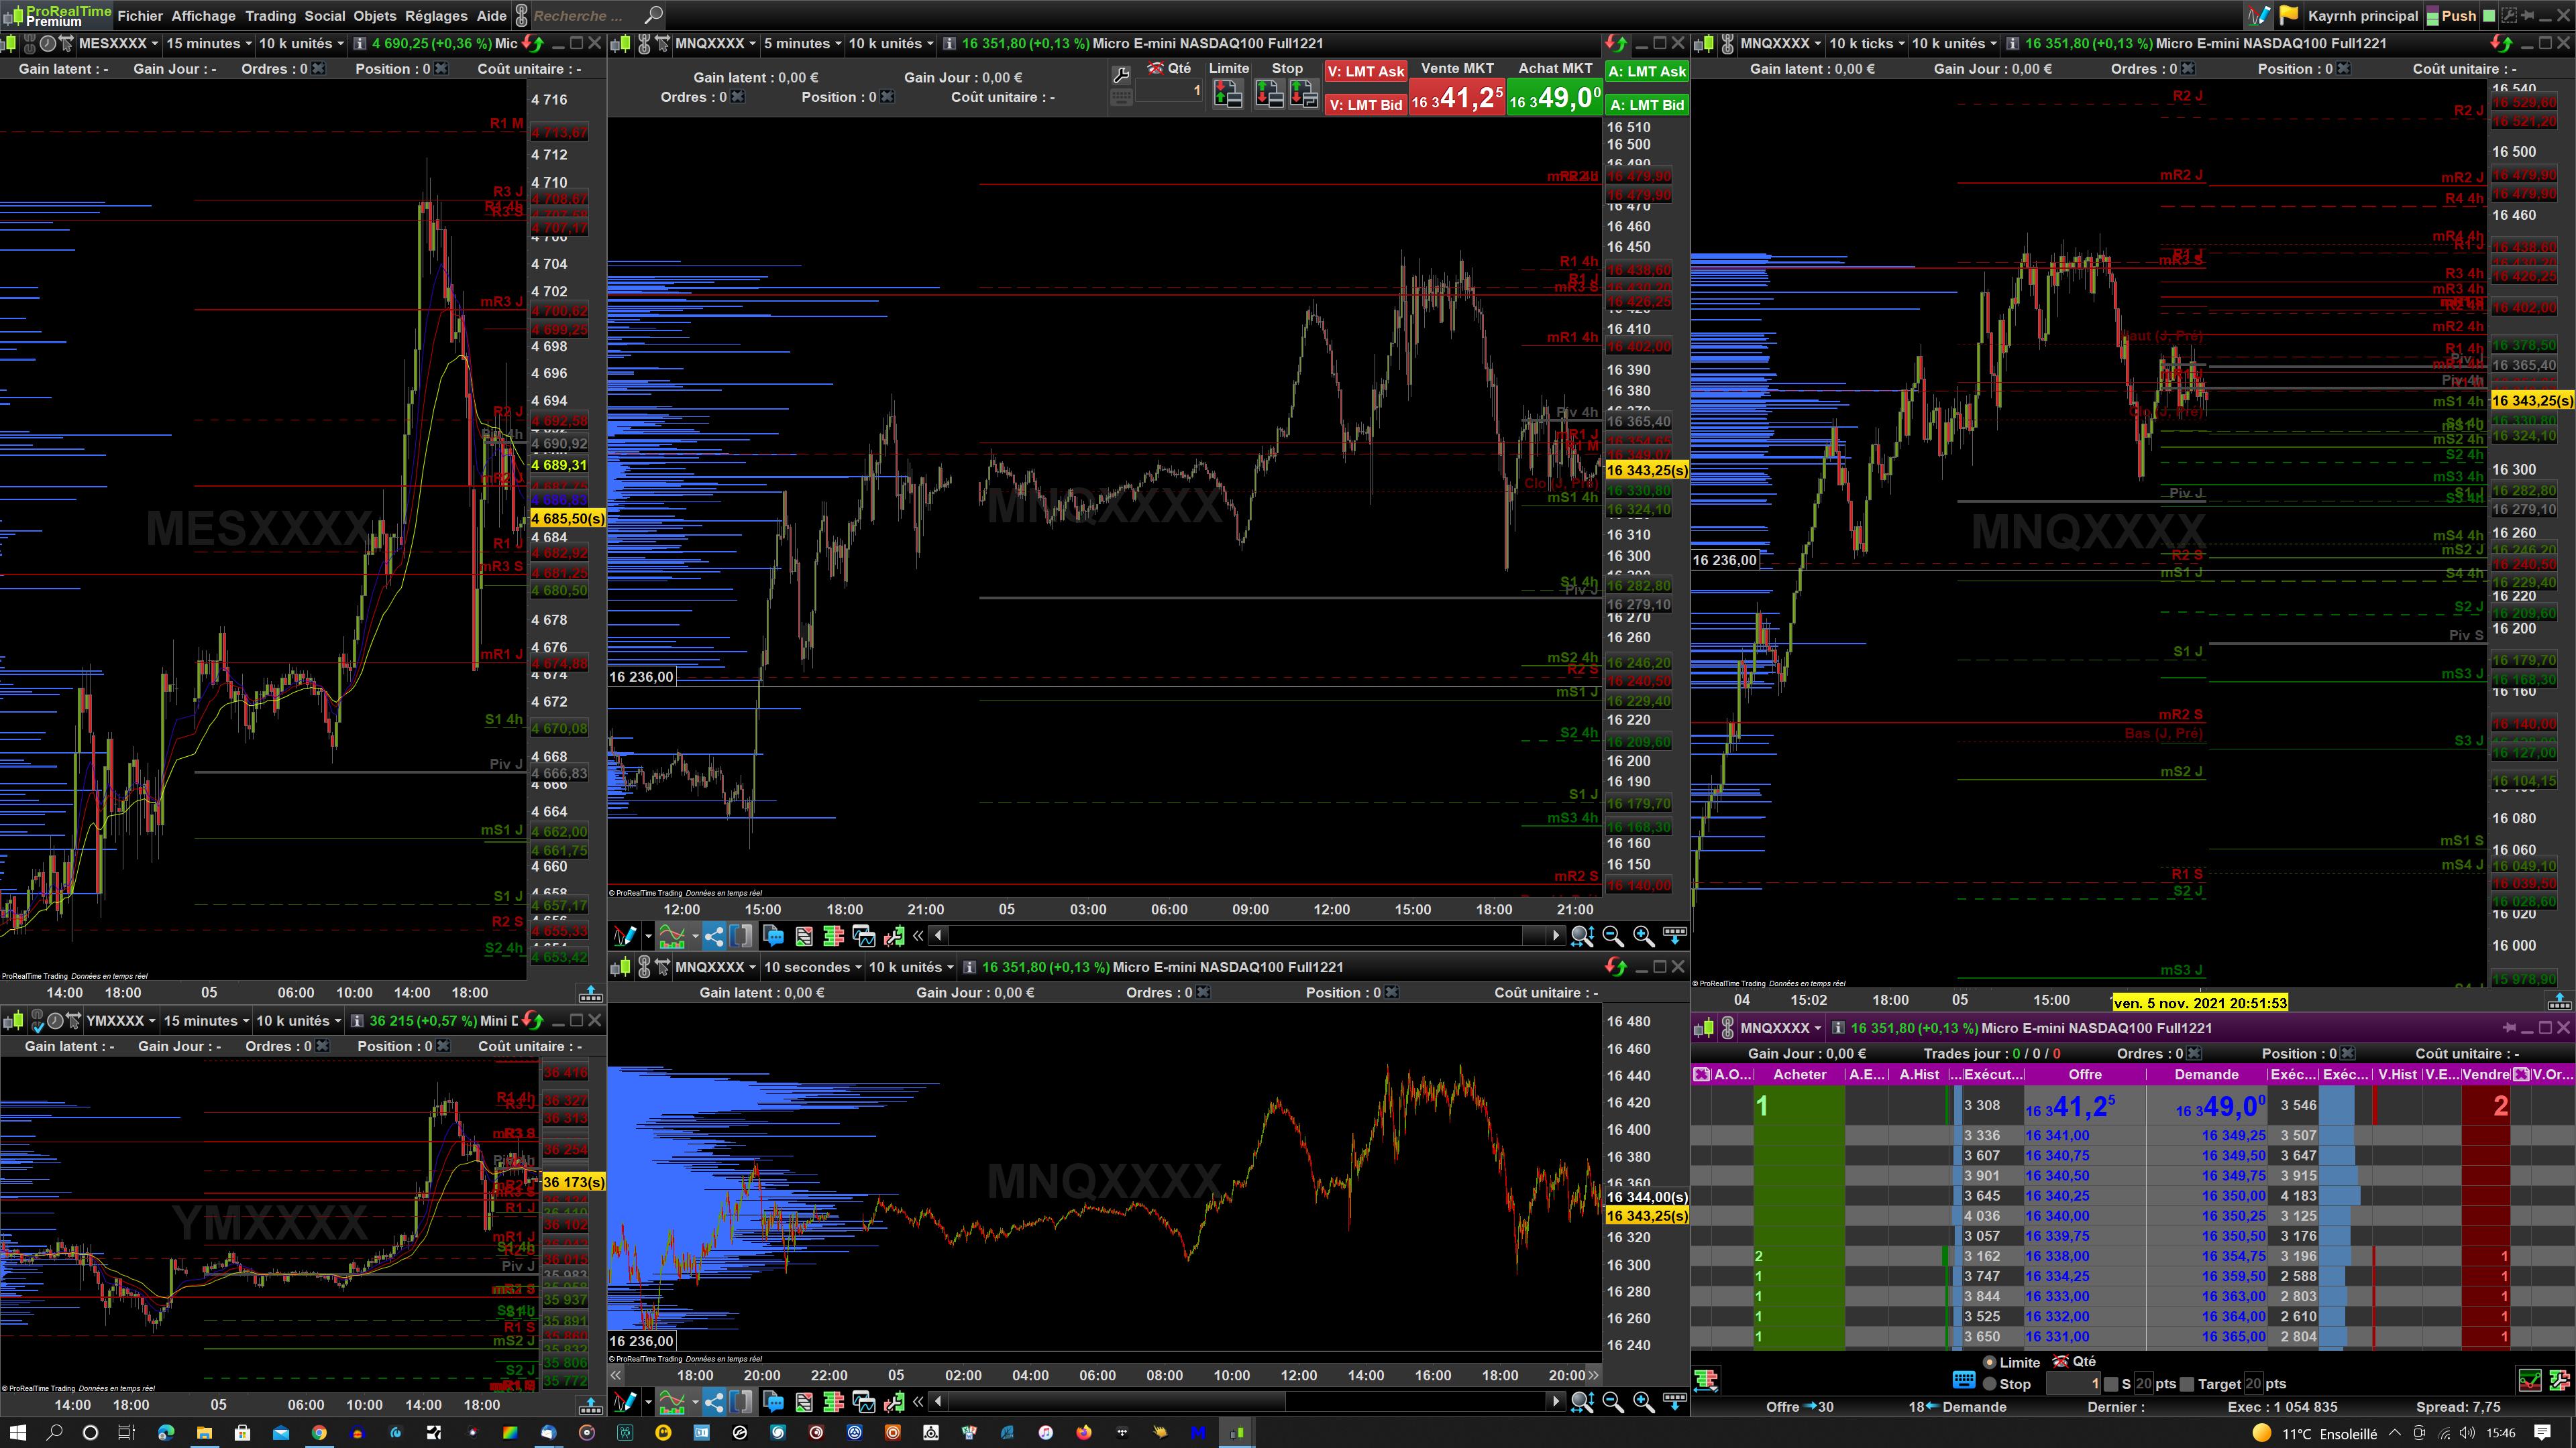Click the drawing pencil tool in 5-minute chart
The height and width of the screenshot is (1448, 2576).
(625, 937)
